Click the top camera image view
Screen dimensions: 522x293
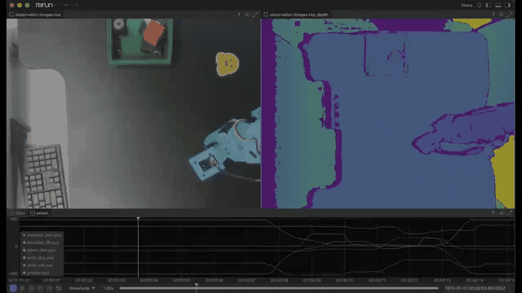coord(133,113)
